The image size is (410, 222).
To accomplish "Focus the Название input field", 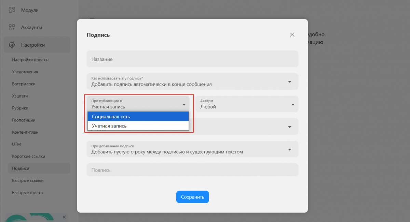I will click(192, 59).
